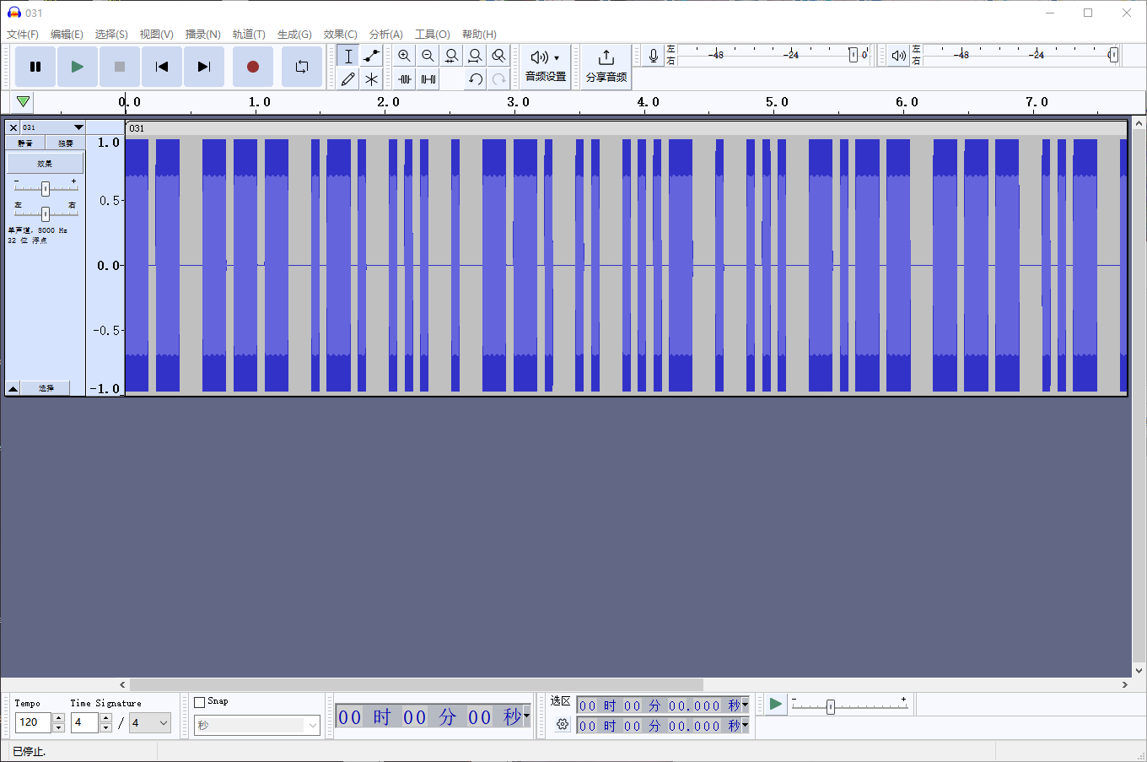
Task: Close track 031 with the X
Action: click(13, 127)
